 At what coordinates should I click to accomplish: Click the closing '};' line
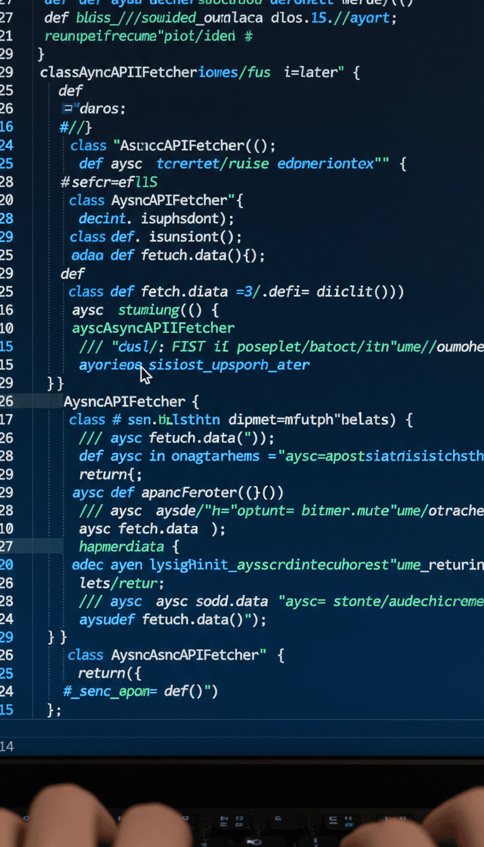point(54,710)
